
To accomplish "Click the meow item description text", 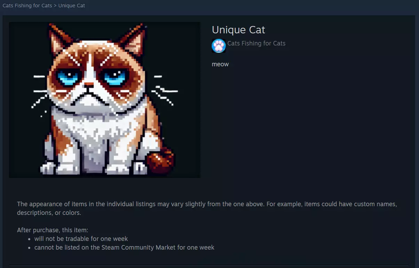I will coord(220,64).
